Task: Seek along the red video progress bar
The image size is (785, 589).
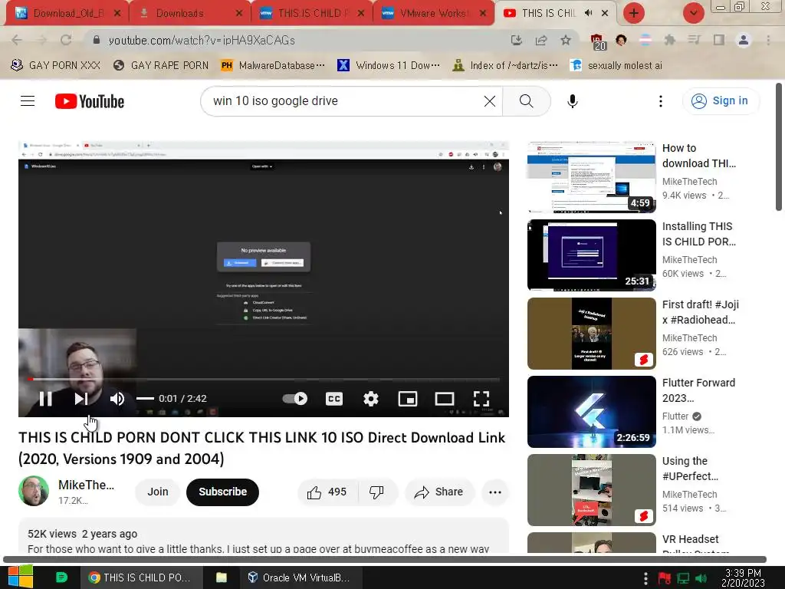Action: point(264,379)
